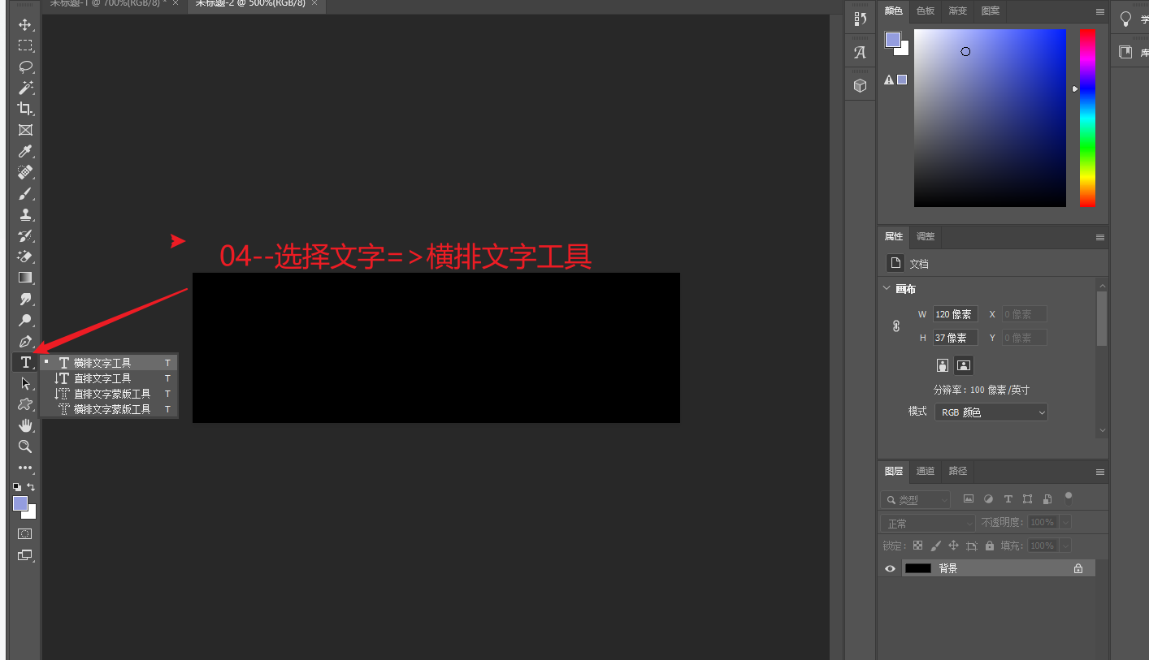Open the collapsed 3D cube panel icon
The height and width of the screenshot is (660, 1149).
860,85
